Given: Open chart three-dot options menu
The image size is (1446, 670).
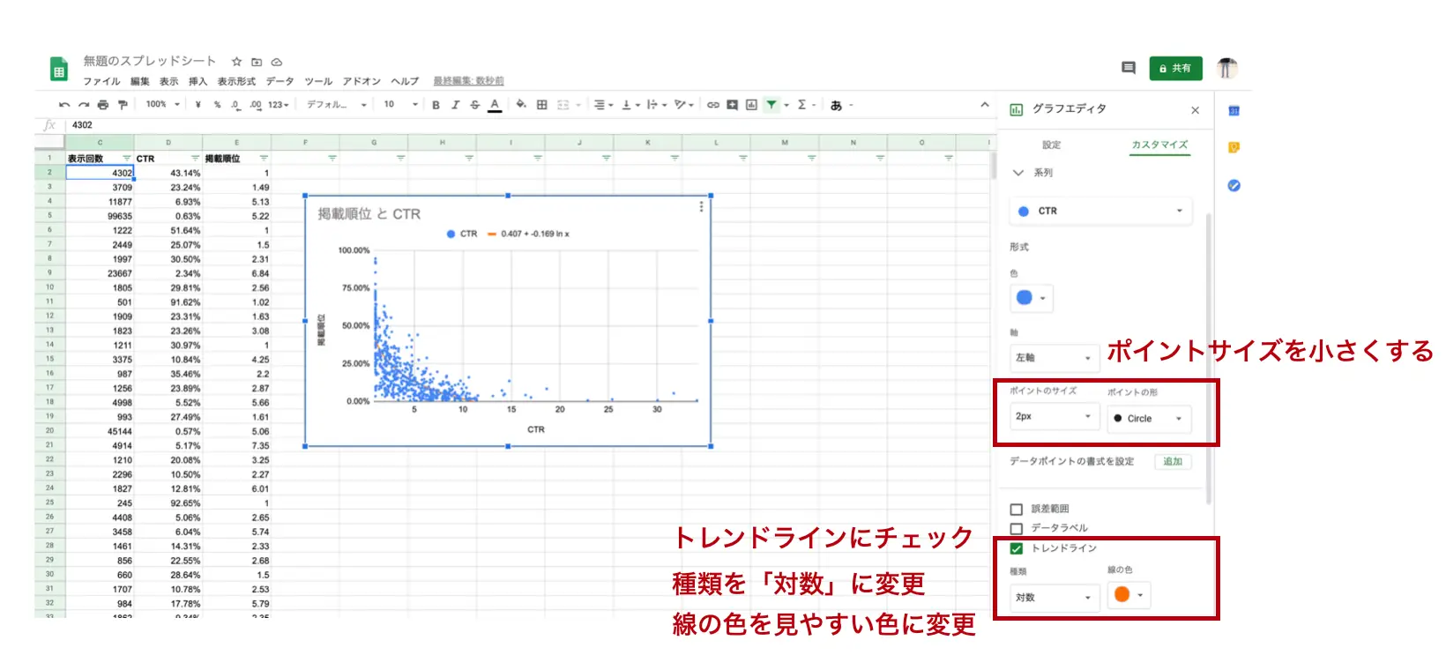Looking at the screenshot, I should point(702,206).
